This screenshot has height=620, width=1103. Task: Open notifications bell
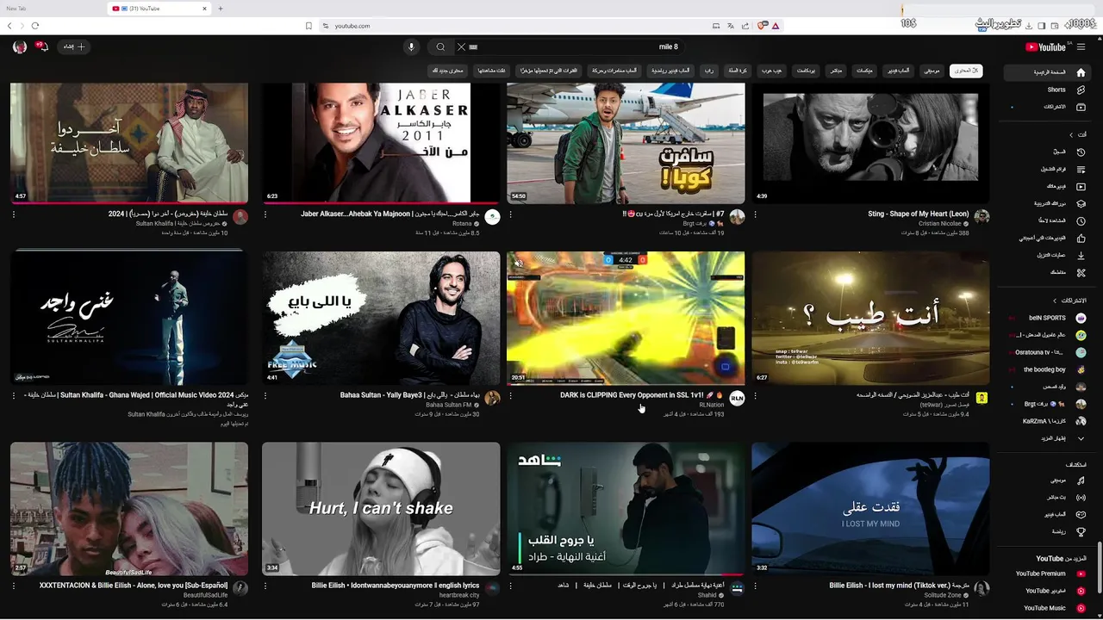(43, 47)
